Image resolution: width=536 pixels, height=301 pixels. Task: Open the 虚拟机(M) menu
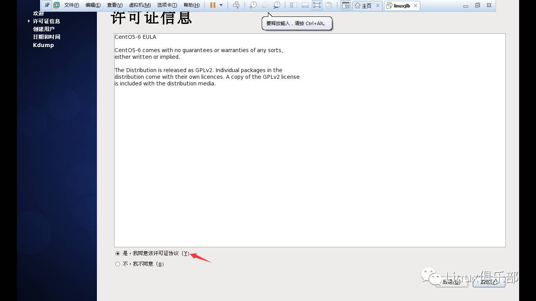pyautogui.click(x=140, y=5)
